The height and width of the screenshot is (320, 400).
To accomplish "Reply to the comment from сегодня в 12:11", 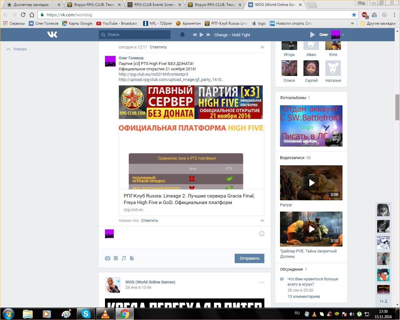I will [158, 47].
